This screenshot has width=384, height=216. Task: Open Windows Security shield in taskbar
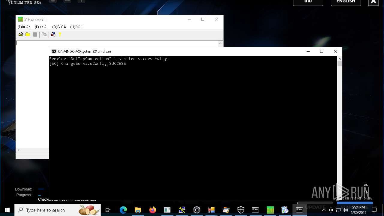point(241,210)
